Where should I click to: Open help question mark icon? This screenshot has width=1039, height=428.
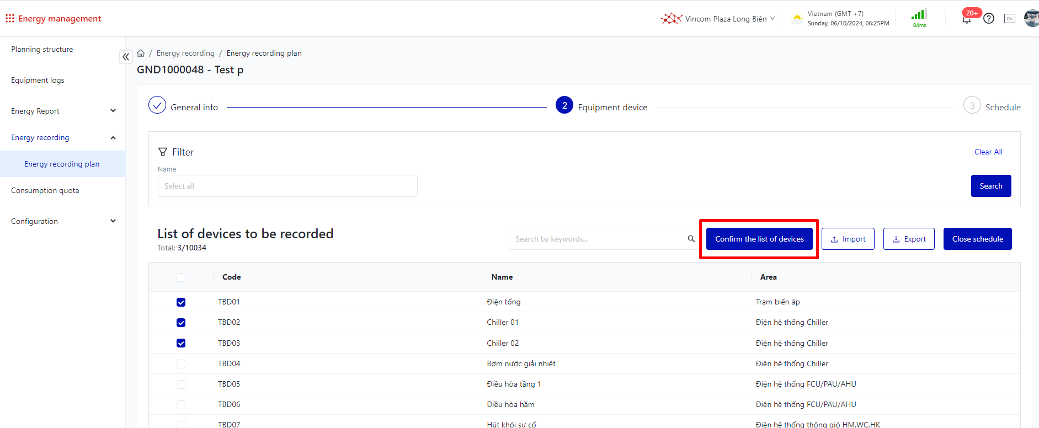point(989,19)
